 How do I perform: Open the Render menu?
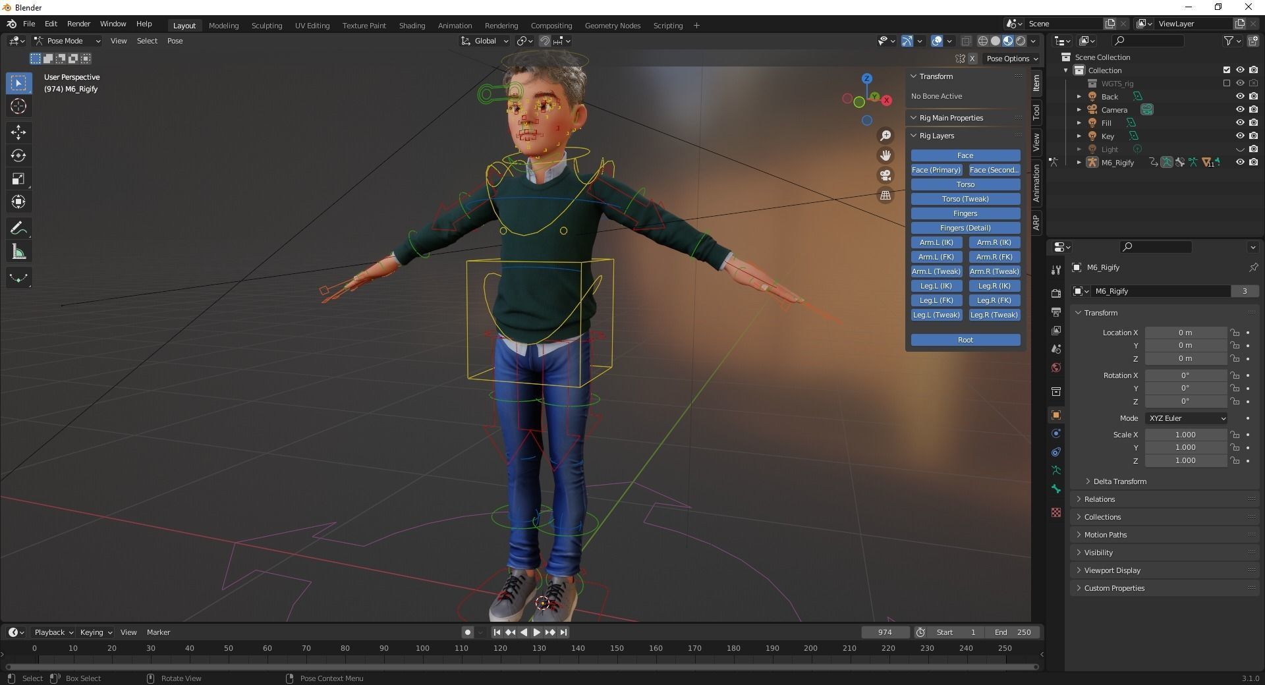tap(79, 24)
